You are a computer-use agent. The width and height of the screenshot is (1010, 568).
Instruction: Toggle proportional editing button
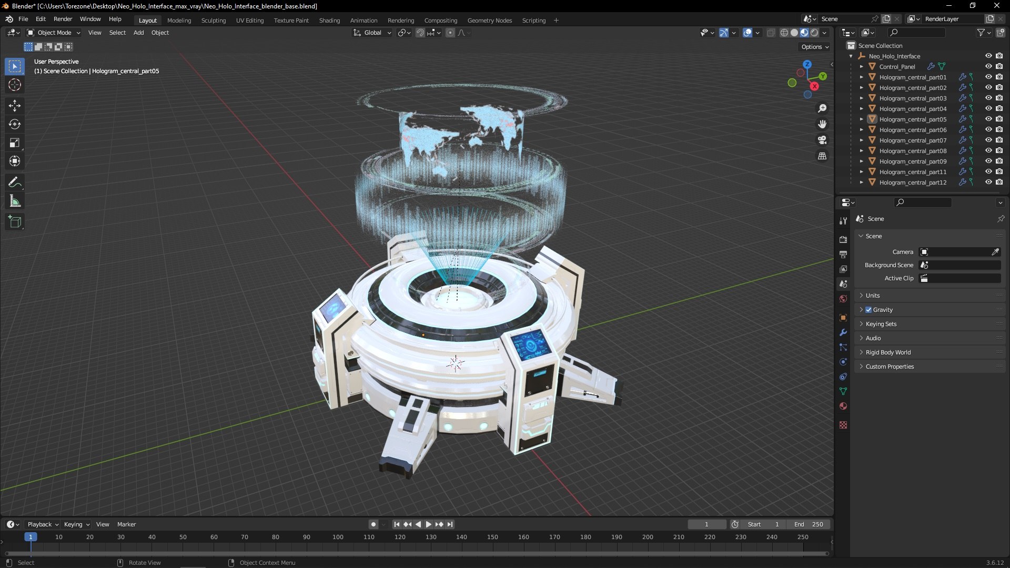(450, 33)
